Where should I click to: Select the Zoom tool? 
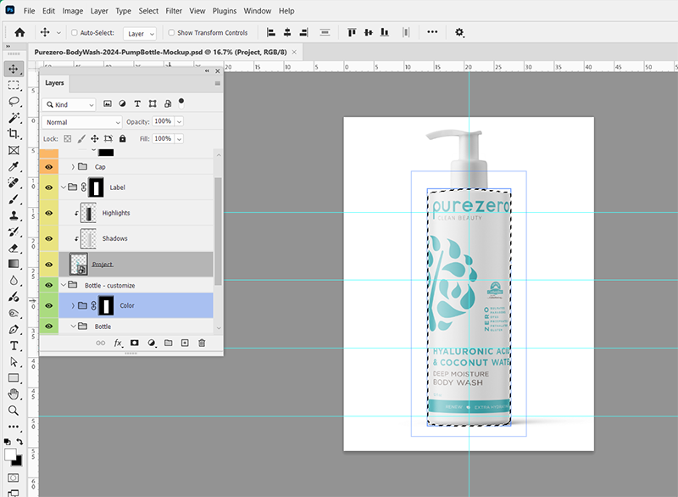click(14, 410)
